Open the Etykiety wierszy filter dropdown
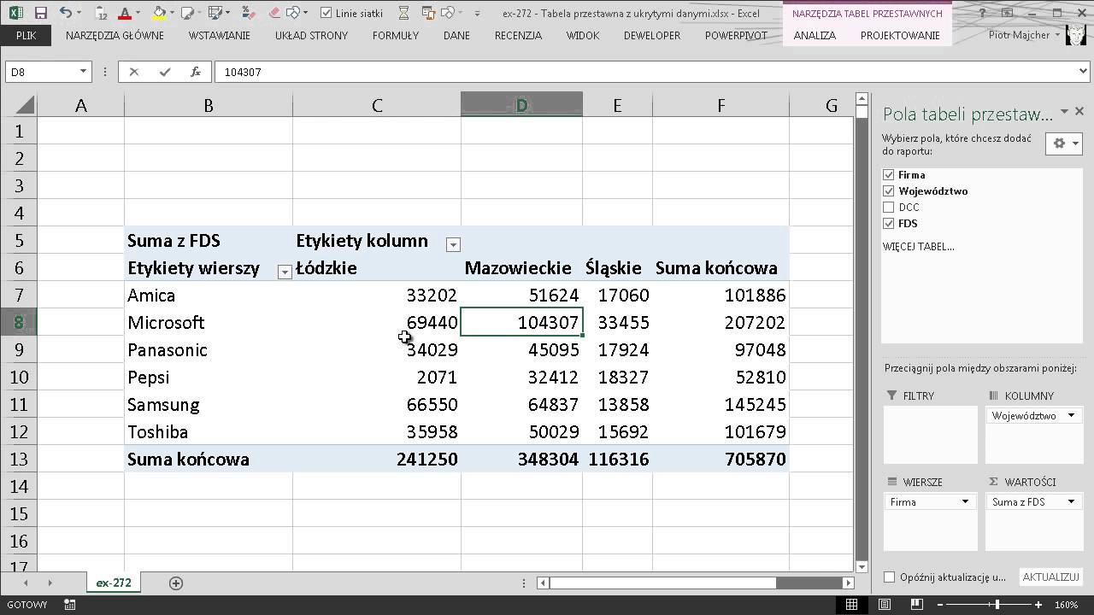1094x615 pixels. point(285,272)
